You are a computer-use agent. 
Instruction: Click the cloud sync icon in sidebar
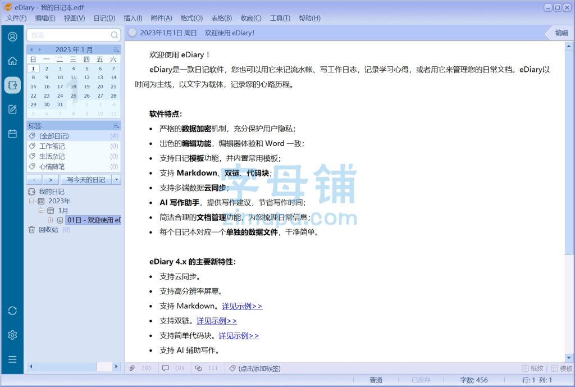tap(12, 311)
